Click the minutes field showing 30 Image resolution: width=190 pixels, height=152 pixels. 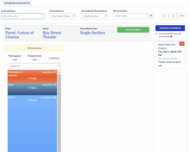173,16
